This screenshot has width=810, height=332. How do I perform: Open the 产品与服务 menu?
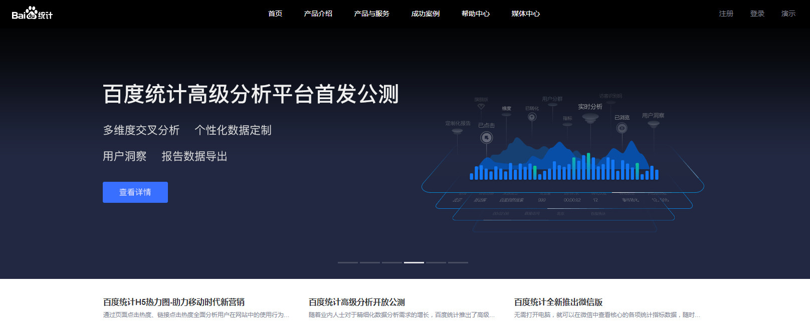371,14
